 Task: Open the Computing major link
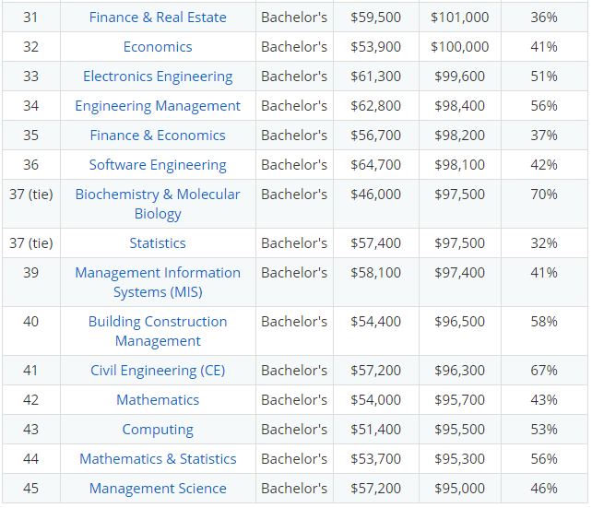click(x=158, y=430)
